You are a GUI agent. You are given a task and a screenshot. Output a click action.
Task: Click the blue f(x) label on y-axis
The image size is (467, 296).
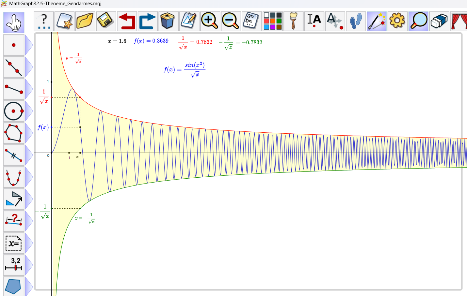[43, 127]
